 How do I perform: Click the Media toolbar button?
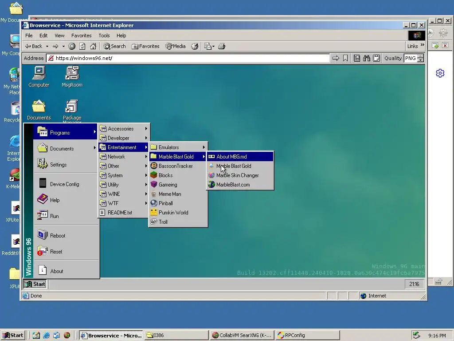(x=176, y=46)
